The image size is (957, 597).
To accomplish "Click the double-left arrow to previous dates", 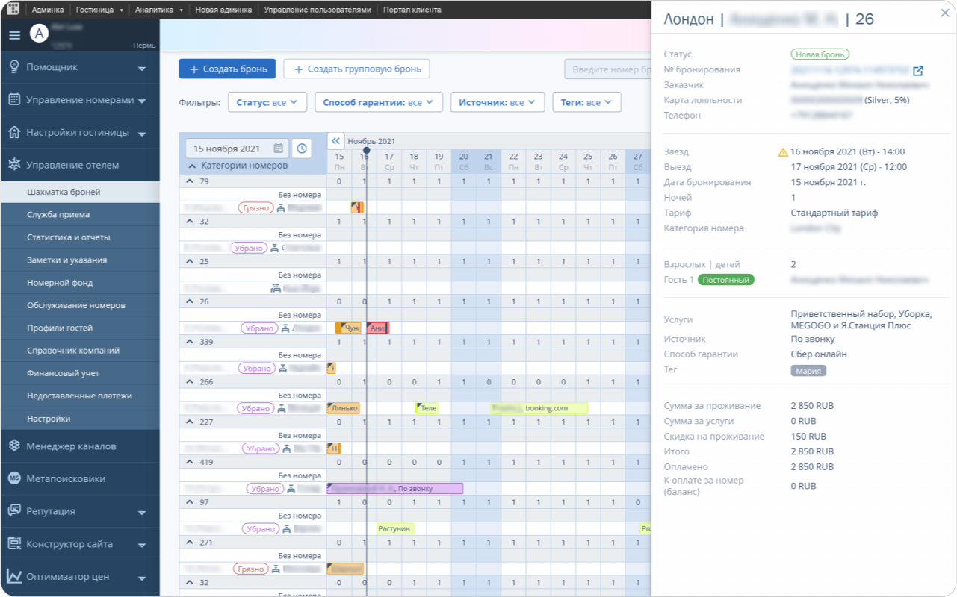I will click(335, 140).
